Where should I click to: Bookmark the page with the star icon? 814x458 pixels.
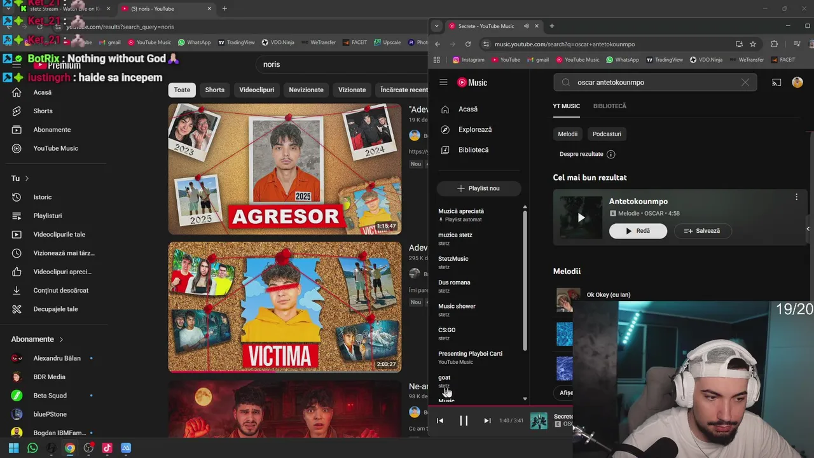coord(753,44)
